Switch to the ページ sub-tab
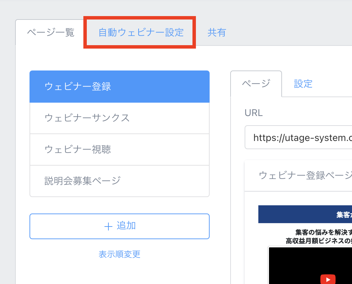The height and width of the screenshot is (284, 352). coord(256,84)
